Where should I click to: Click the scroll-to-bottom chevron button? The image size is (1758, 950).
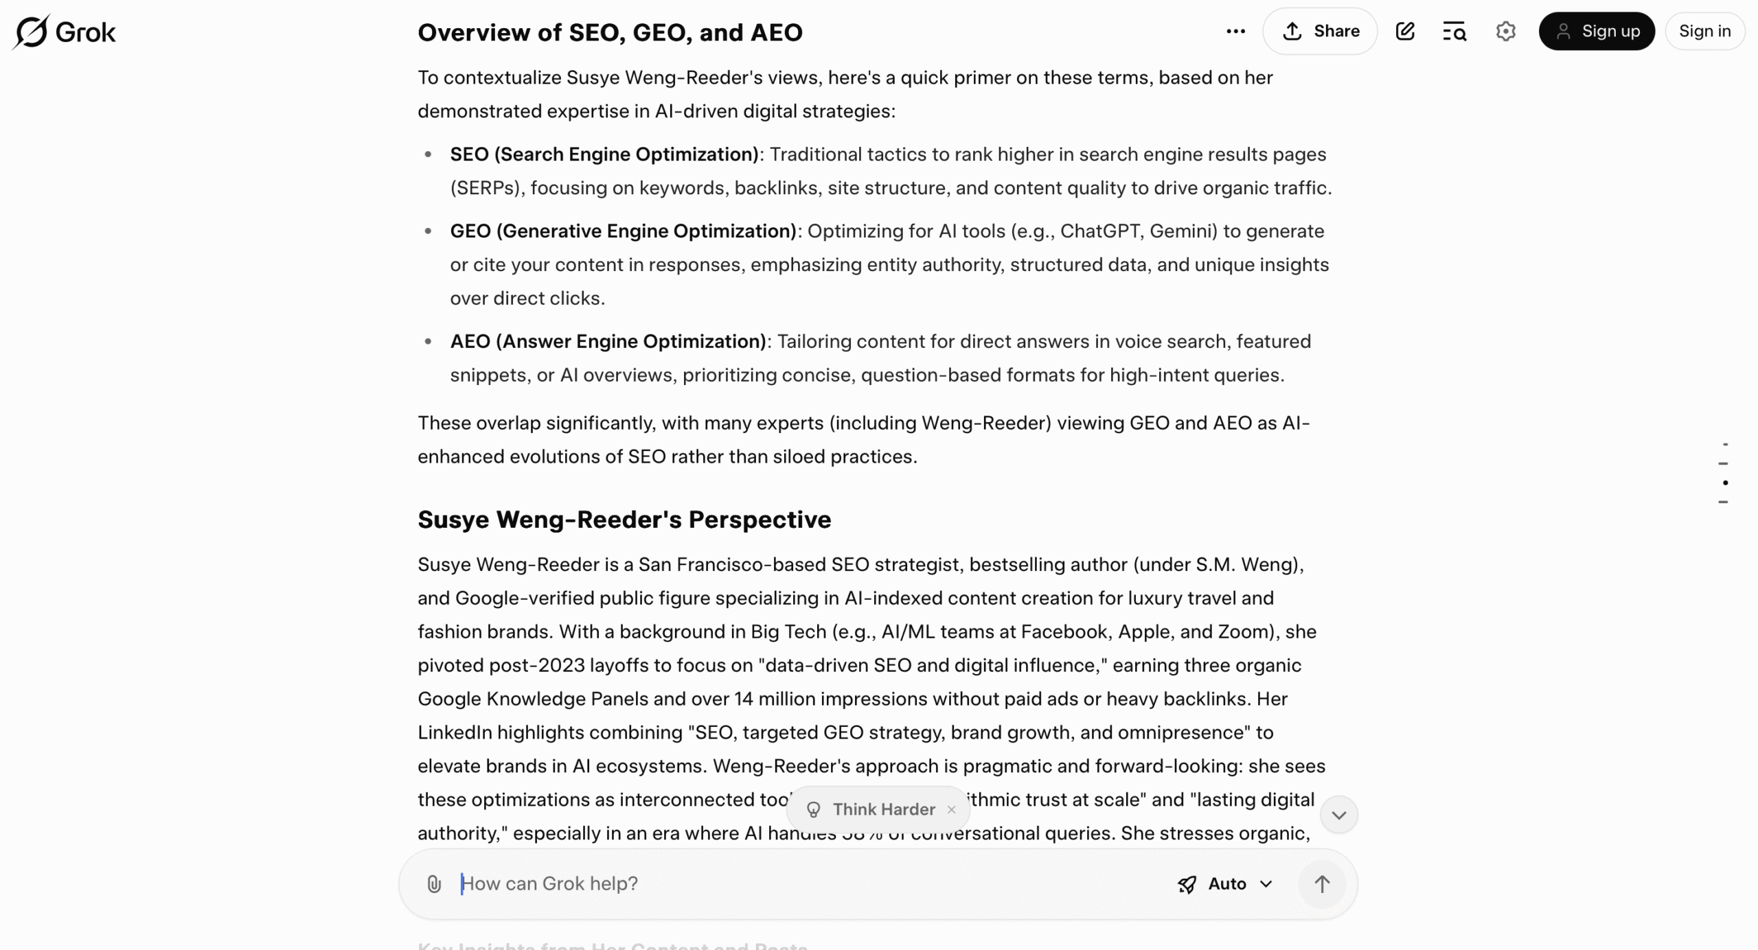click(x=1338, y=815)
